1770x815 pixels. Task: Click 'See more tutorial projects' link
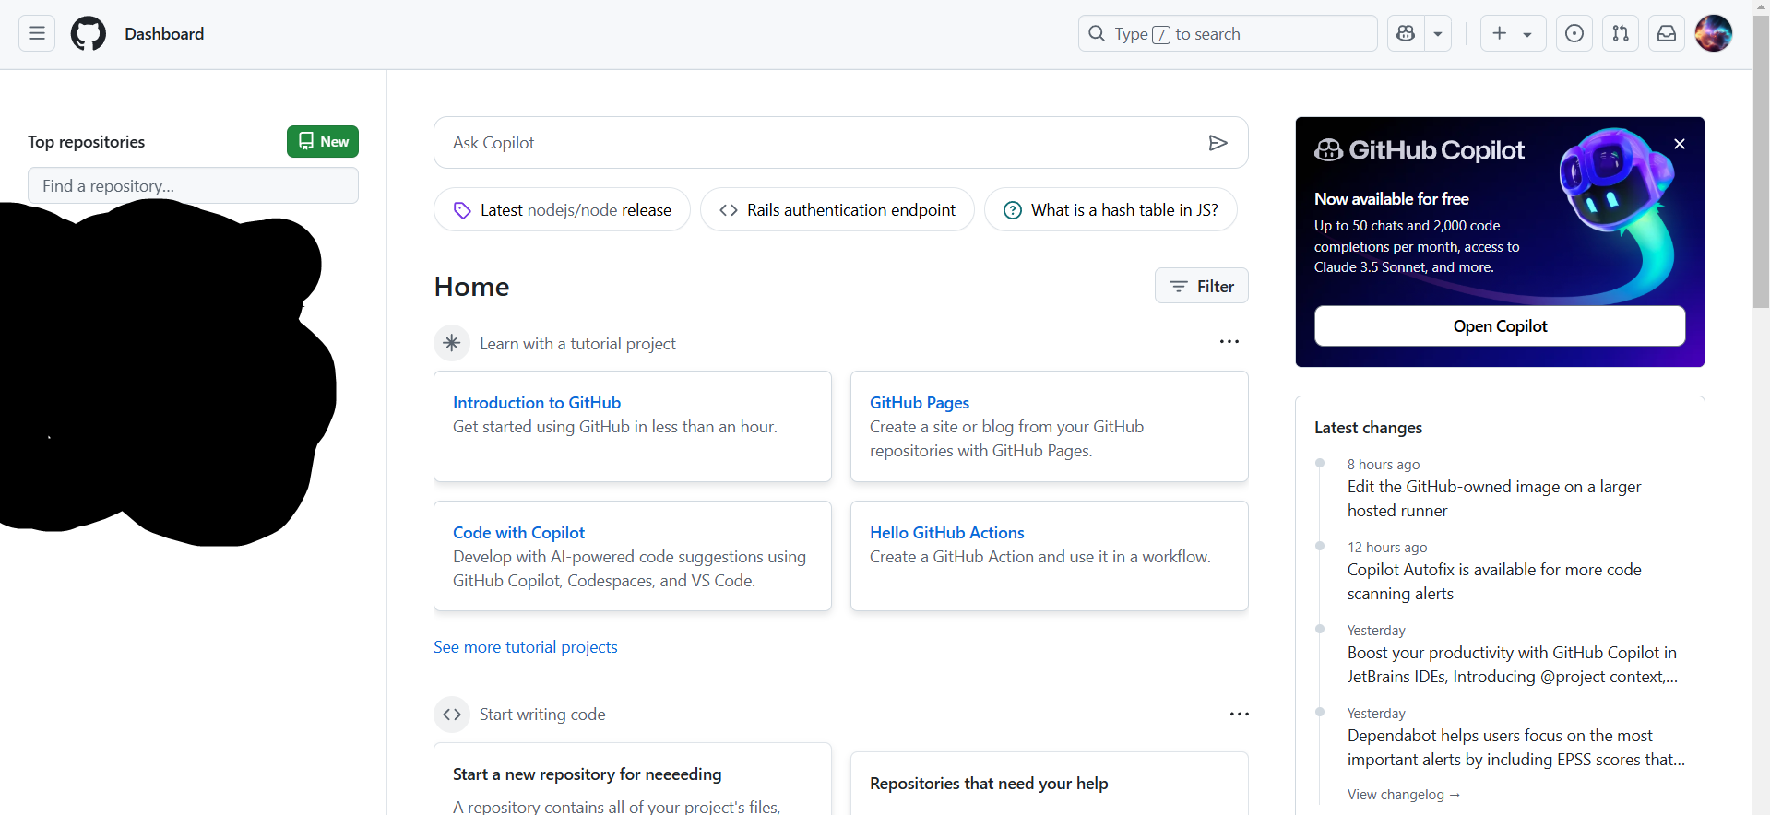pyautogui.click(x=526, y=646)
